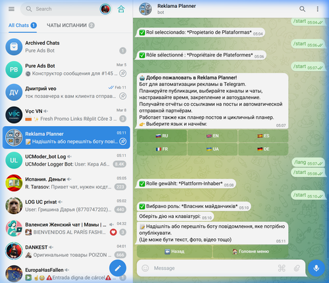Click the 223 unread badge on Испания. Деньги

coord(120,187)
